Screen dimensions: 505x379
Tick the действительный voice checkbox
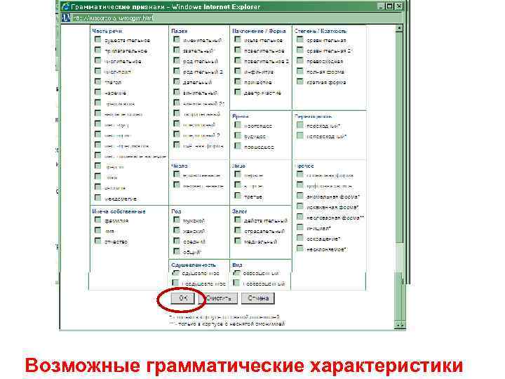click(x=238, y=220)
